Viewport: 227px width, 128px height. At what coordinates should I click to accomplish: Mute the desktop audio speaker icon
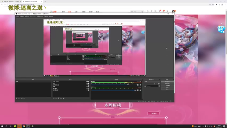click(x=137, y=85)
